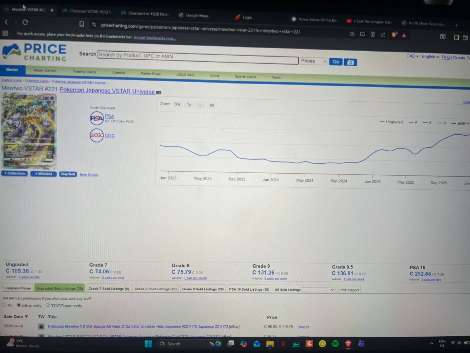Open Spotify from the taskbar

coord(335,344)
